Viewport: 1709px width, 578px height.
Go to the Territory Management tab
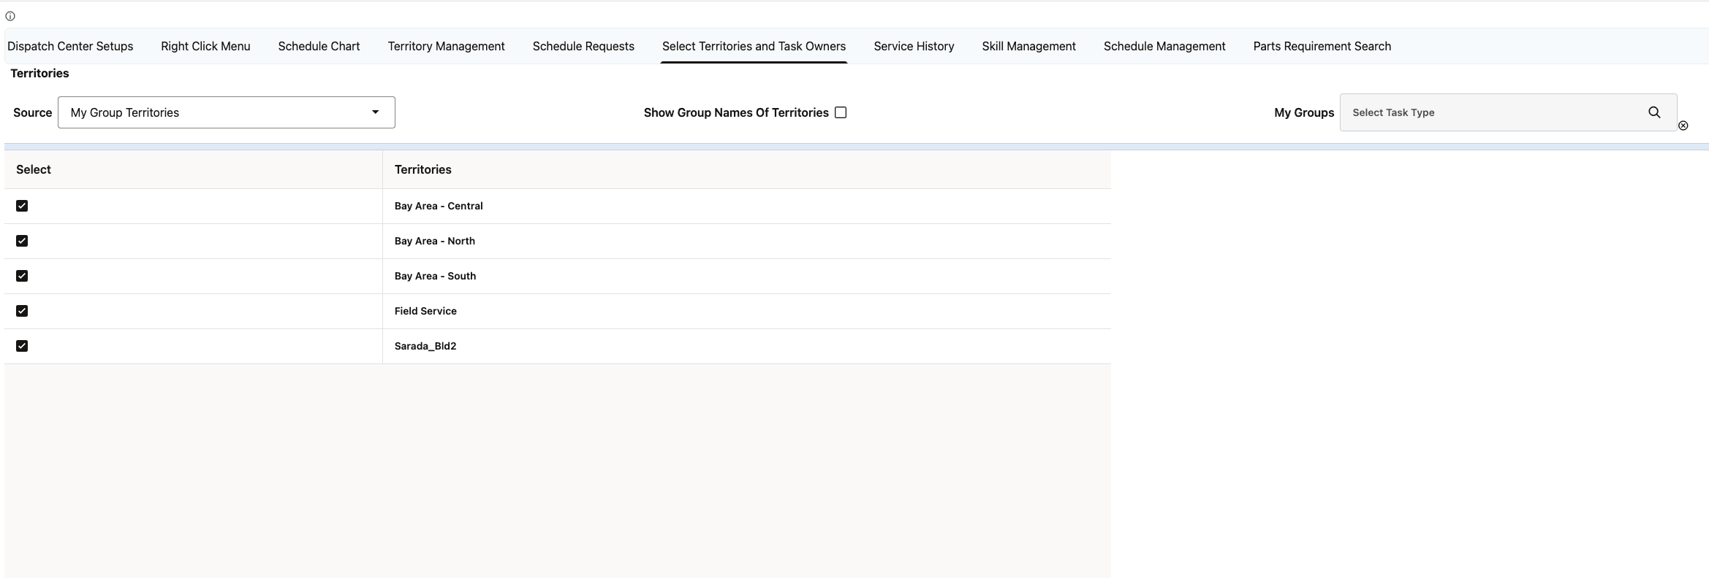click(x=446, y=46)
